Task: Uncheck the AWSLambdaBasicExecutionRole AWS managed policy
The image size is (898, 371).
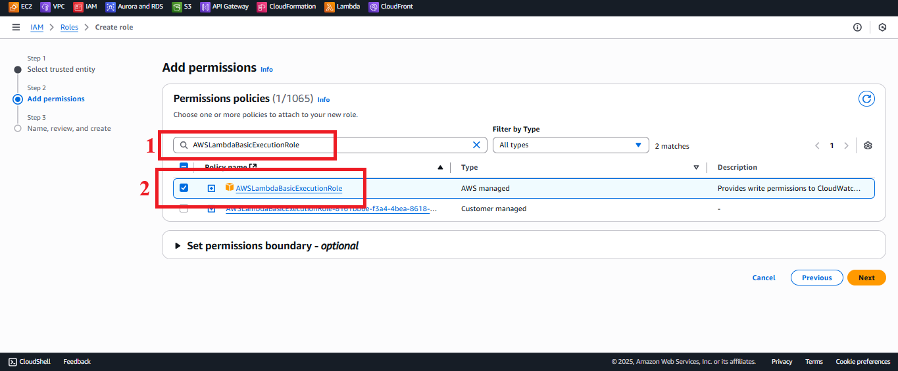Action: [184, 188]
